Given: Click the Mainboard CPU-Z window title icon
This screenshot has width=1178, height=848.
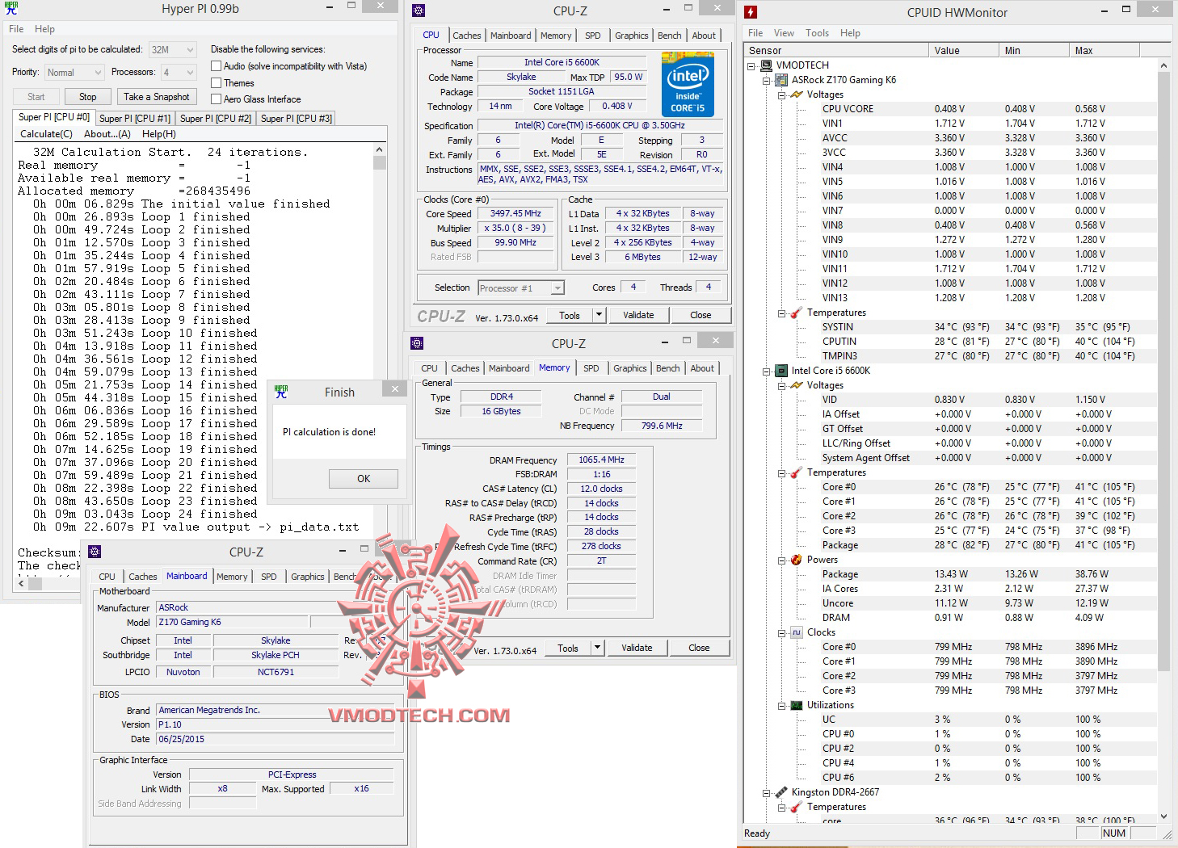Looking at the screenshot, I should [x=95, y=552].
